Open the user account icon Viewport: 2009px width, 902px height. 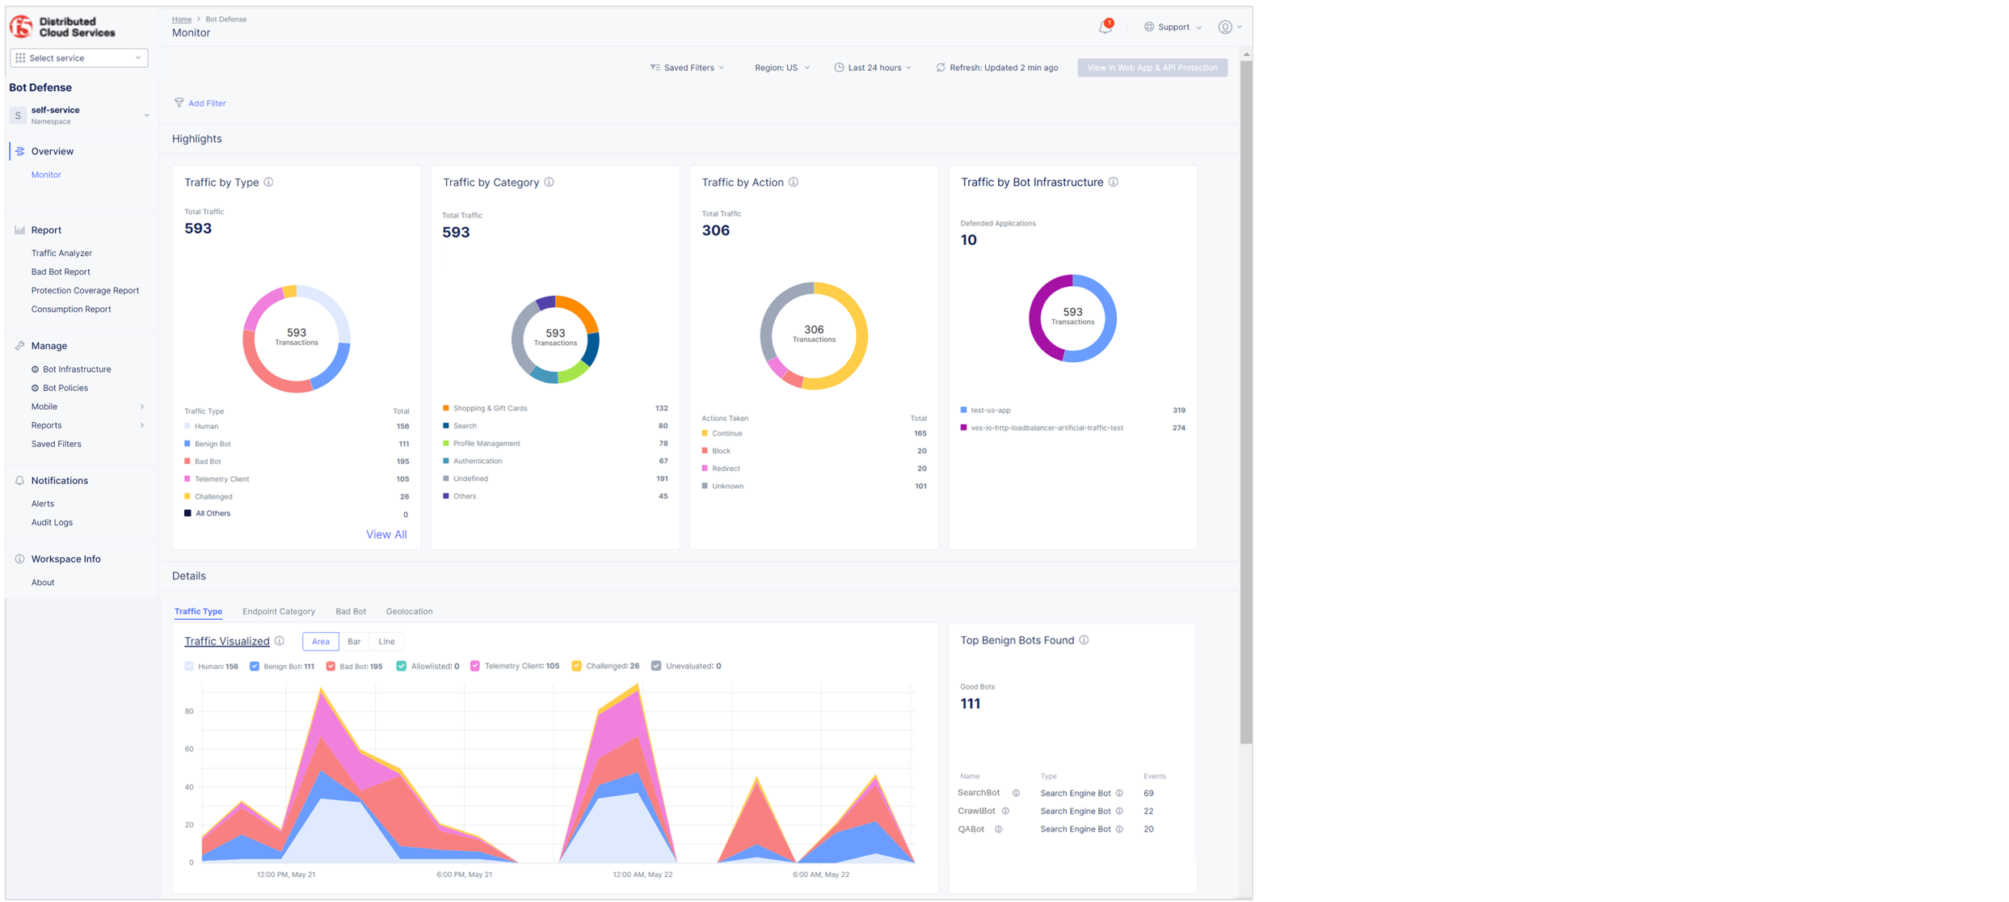[1225, 27]
